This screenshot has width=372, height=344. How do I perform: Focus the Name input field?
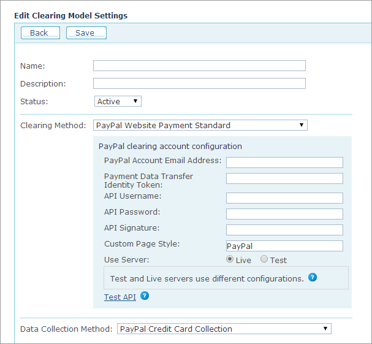click(x=199, y=66)
